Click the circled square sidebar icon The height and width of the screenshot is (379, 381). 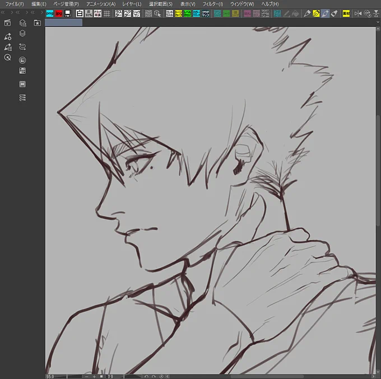pyautogui.click(x=22, y=60)
